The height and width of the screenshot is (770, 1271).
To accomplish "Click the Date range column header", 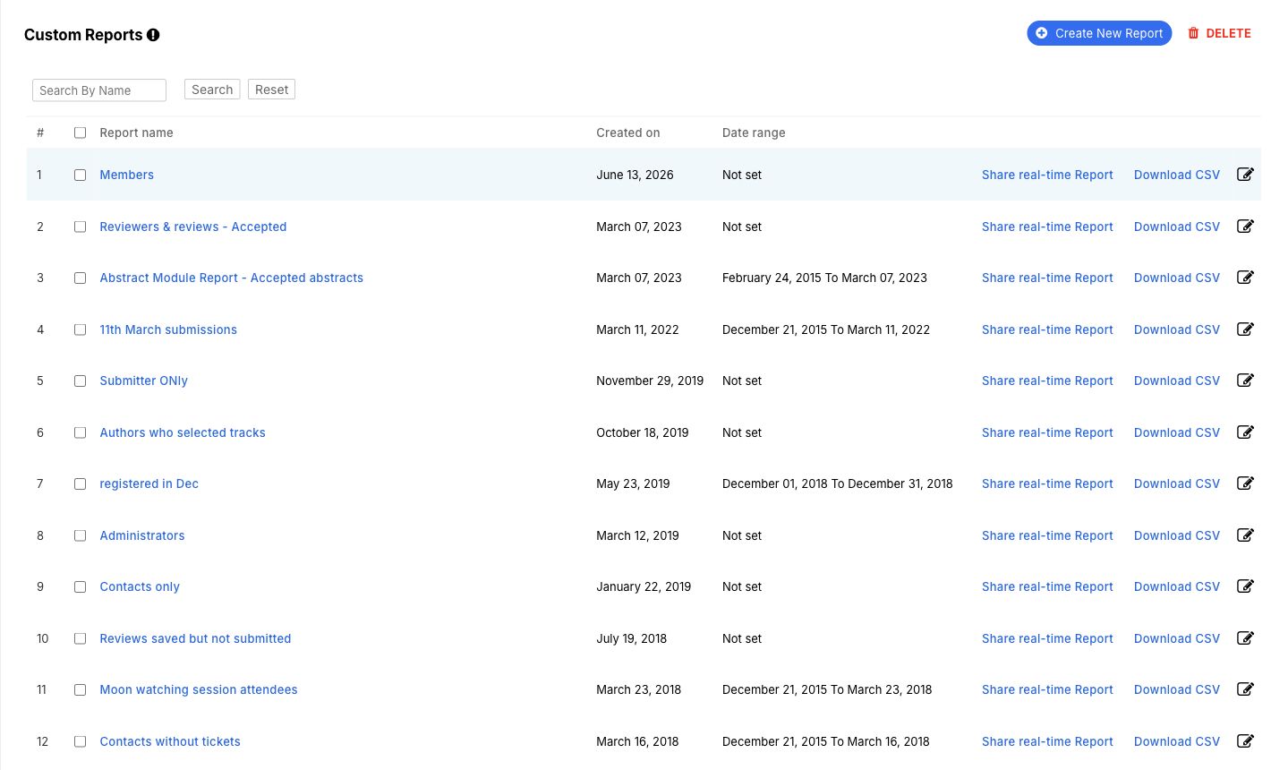I will [754, 133].
